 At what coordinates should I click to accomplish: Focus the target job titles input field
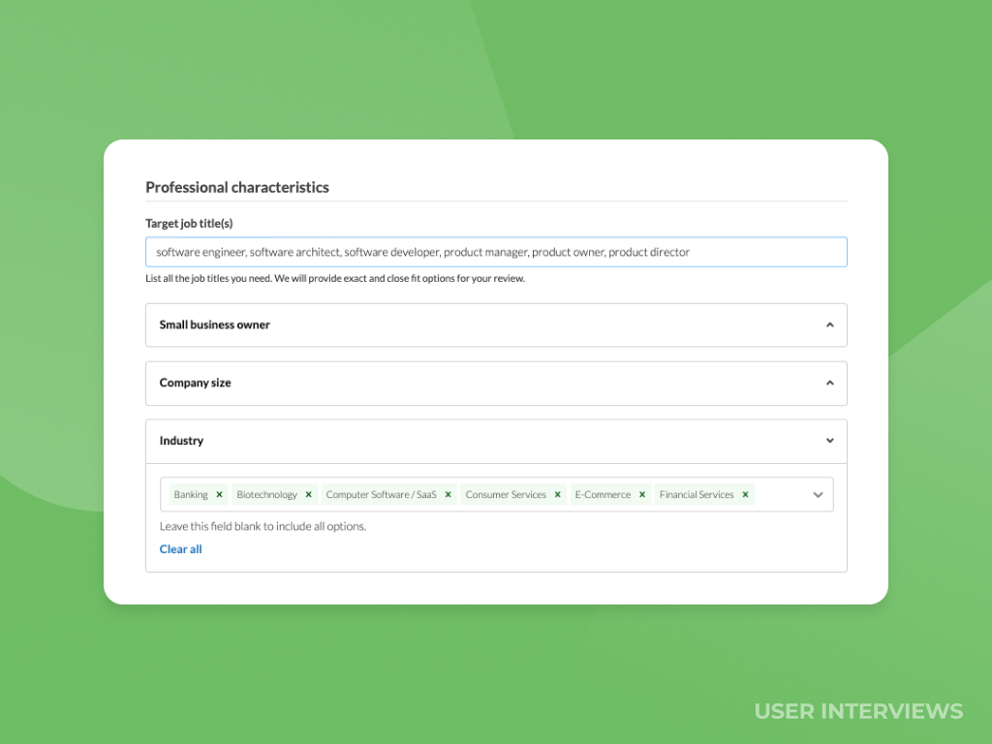496,251
